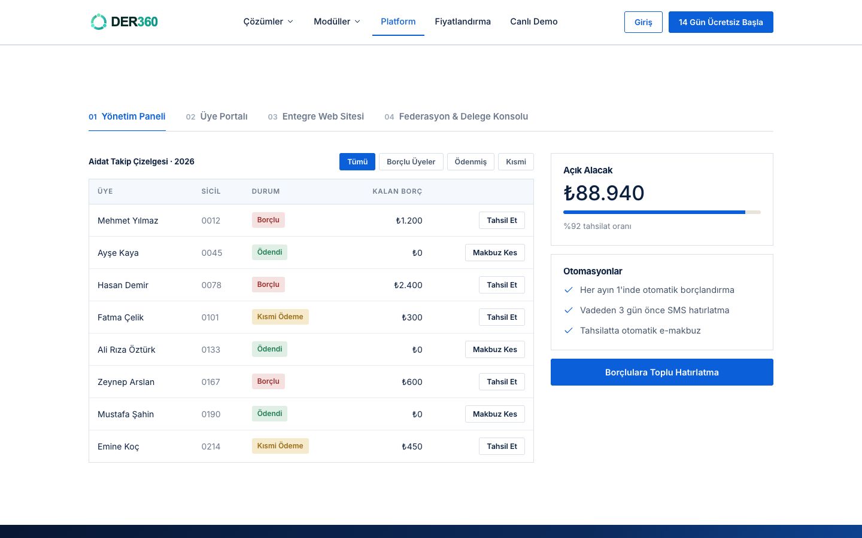Click sicil number 0167
The image size is (862, 538).
pyautogui.click(x=211, y=382)
